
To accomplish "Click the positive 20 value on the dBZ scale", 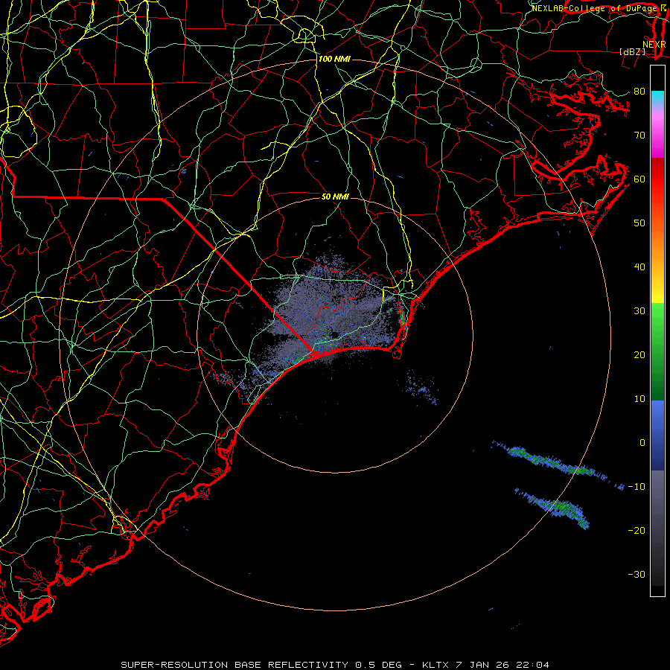I will click(639, 354).
